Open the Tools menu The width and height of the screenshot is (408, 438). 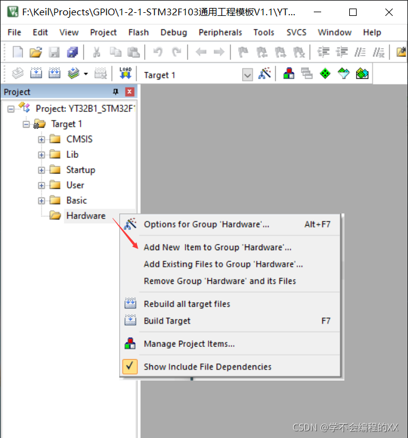point(264,32)
